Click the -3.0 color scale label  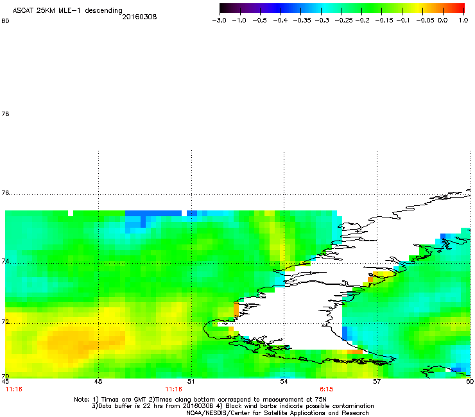pyautogui.click(x=219, y=21)
